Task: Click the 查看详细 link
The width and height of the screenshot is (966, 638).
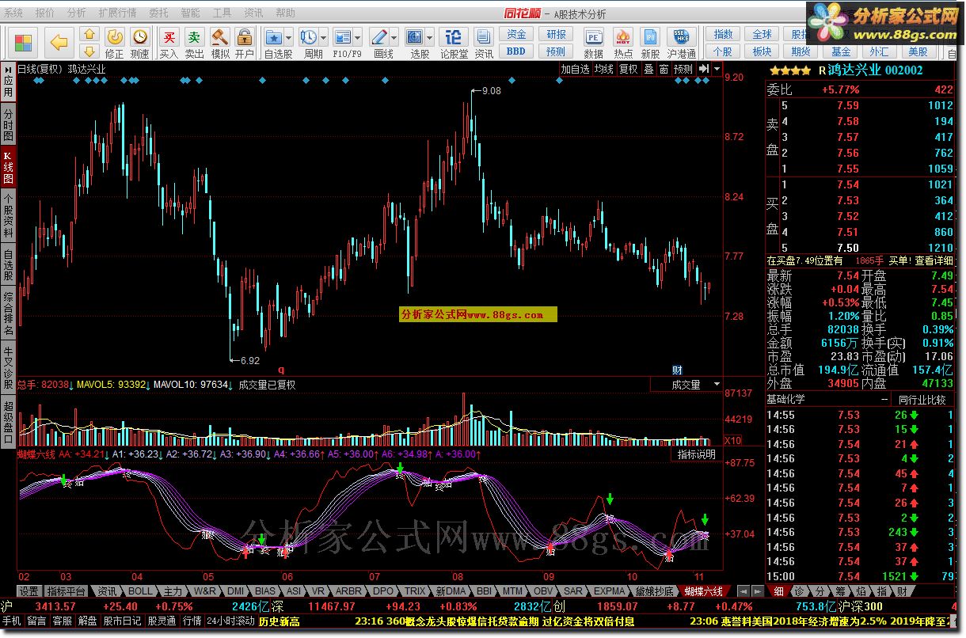Action: point(934,260)
